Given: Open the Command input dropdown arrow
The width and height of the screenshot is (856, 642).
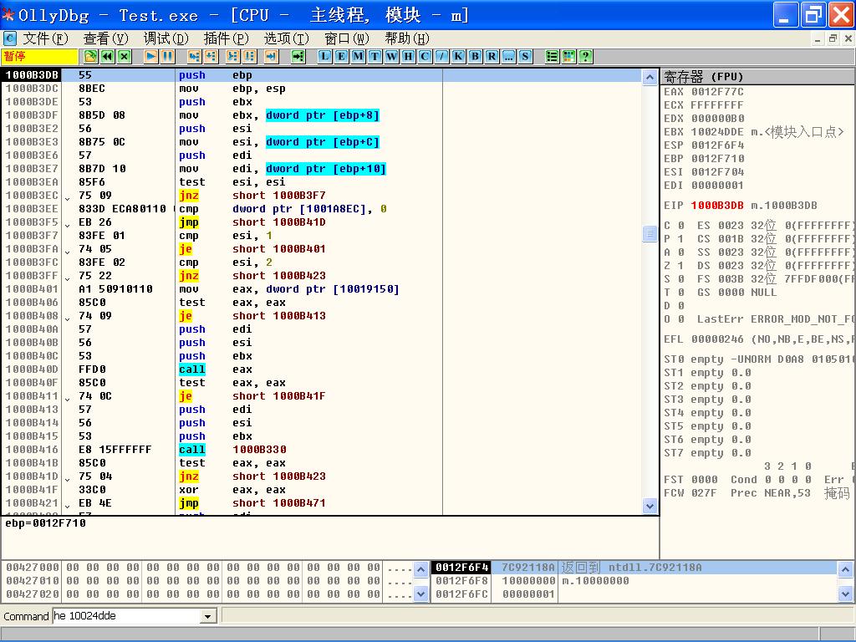Looking at the screenshot, I should coord(208,616).
